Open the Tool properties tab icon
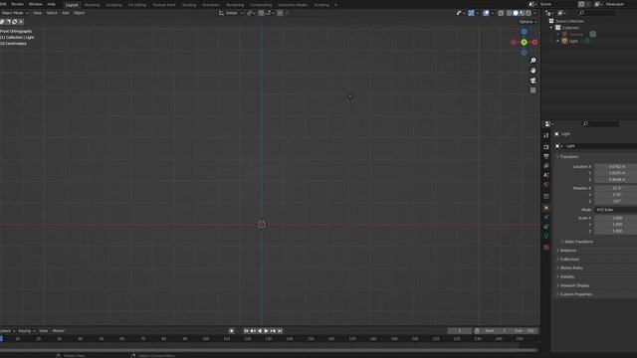 [546, 135]
